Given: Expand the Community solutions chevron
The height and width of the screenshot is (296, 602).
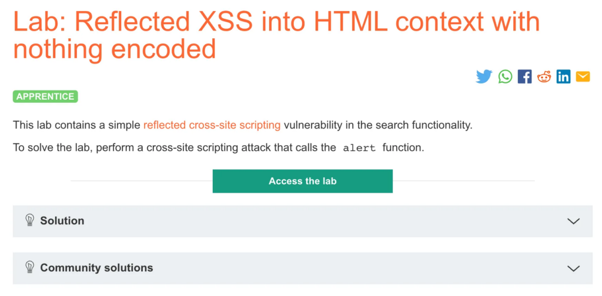Looking at the screenshot, I should [x=573, y=268].
